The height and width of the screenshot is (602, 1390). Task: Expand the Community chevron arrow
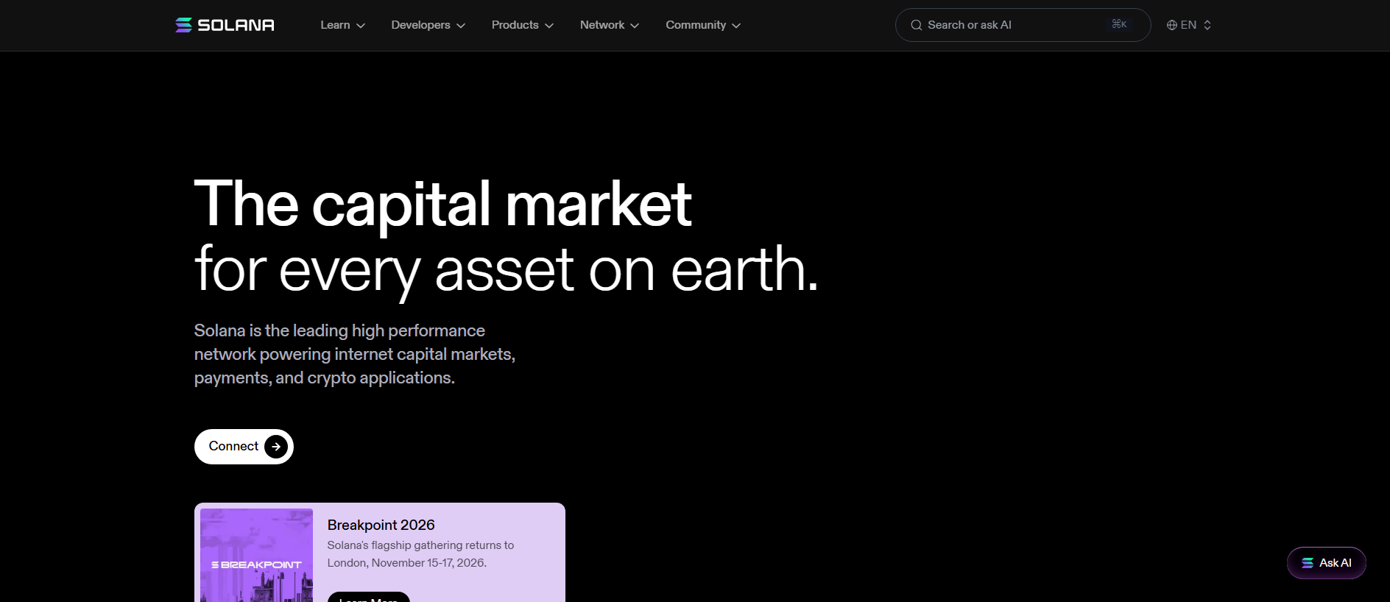[736, 26]
